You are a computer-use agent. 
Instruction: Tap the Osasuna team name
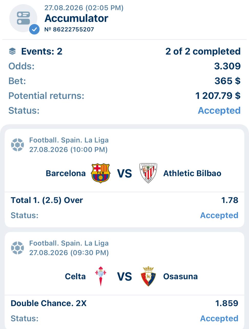(x=181, y=277)
